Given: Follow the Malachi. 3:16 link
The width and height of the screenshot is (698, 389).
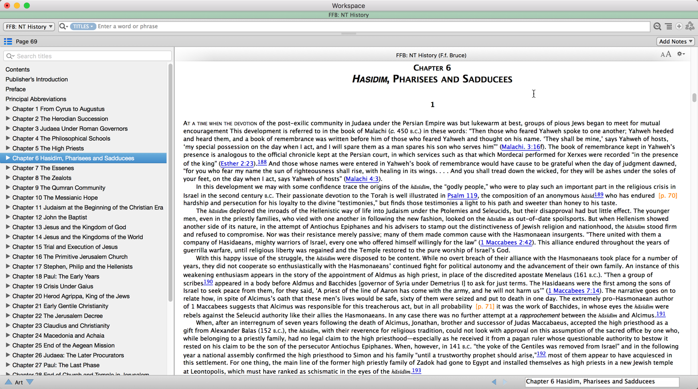Looking at the screenshot, I should tap(521, 147).
